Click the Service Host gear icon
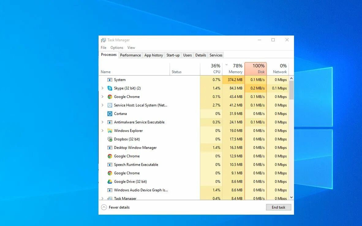 click(110, 105)
